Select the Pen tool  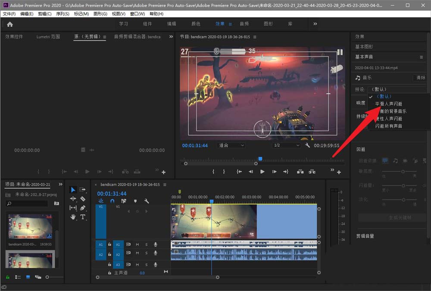point(83,208)
